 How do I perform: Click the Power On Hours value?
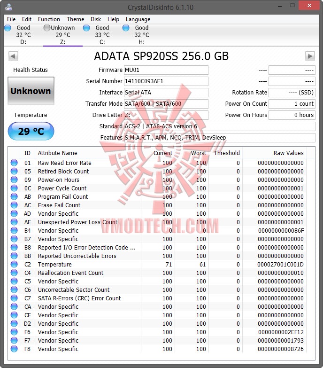[292, 115]
